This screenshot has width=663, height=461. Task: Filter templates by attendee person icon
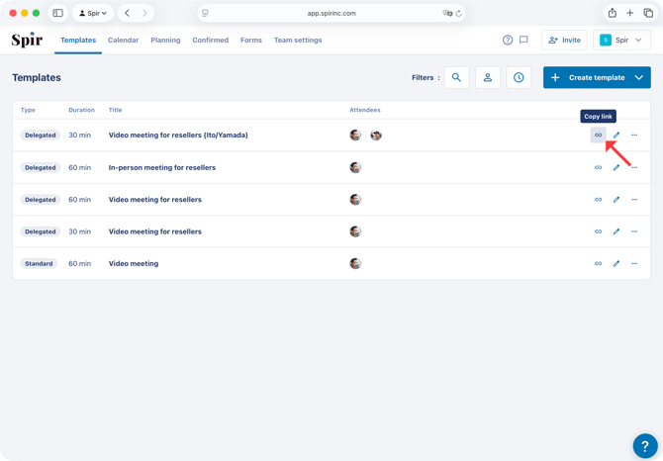click(488, 77)
